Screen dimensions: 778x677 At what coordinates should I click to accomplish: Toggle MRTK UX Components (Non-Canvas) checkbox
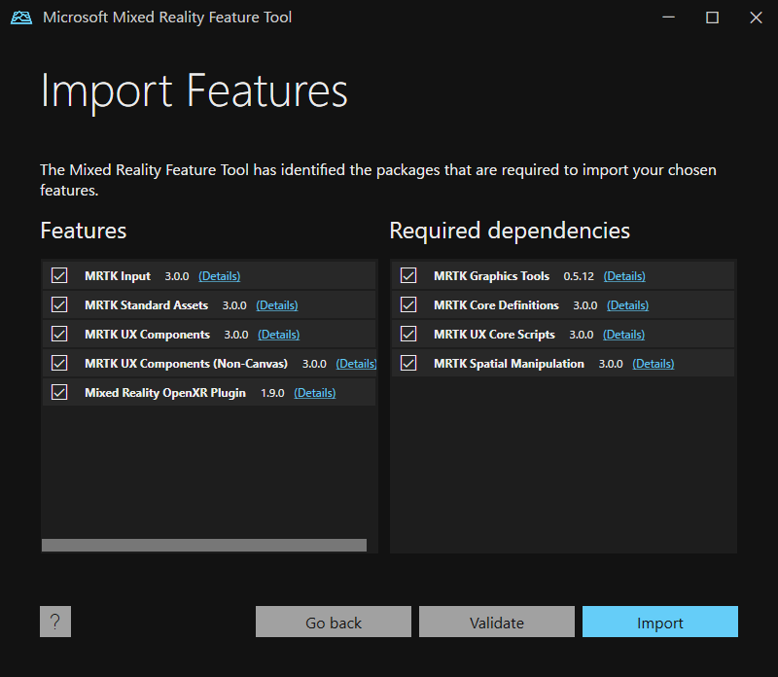pyautogui.click(x=59, y=364)
